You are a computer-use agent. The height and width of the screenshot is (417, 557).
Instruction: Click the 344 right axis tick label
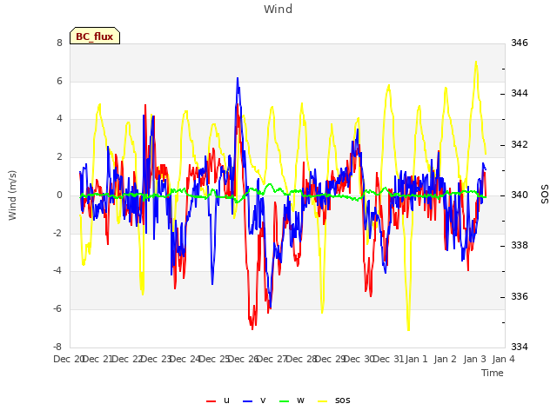520,94
